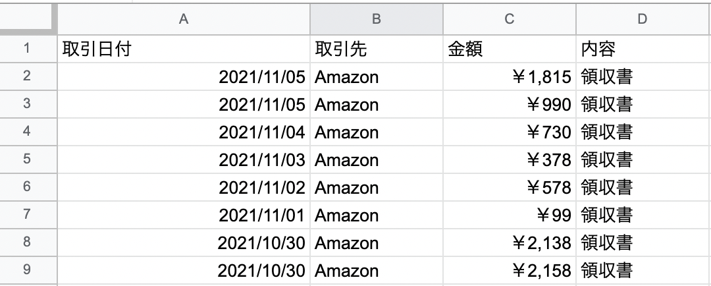Select row 1 header
Screen dimensions: 711x286
point(28,49)
